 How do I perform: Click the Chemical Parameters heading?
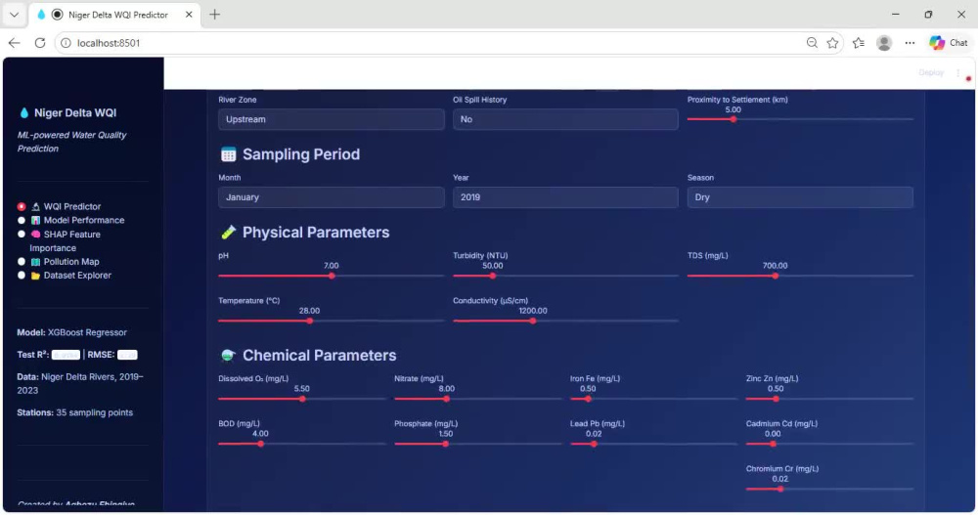click(320, 356)
